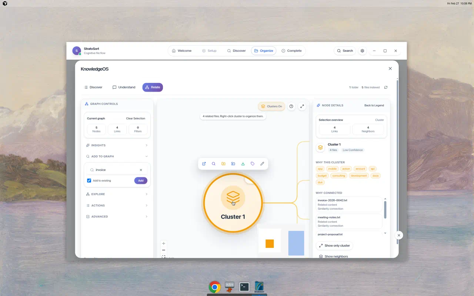
Task: Click the open-external icon in cluster toolbar
Action: click(204, 164)
